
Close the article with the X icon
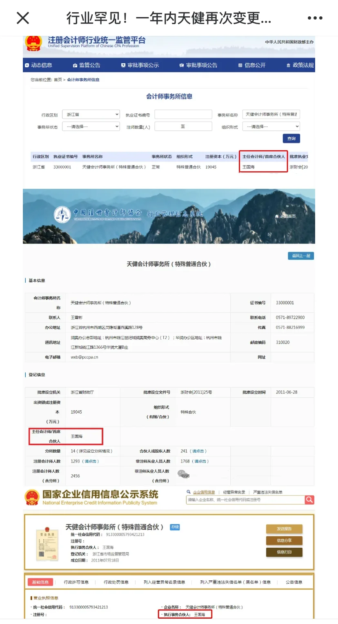[x=23, y=18]
